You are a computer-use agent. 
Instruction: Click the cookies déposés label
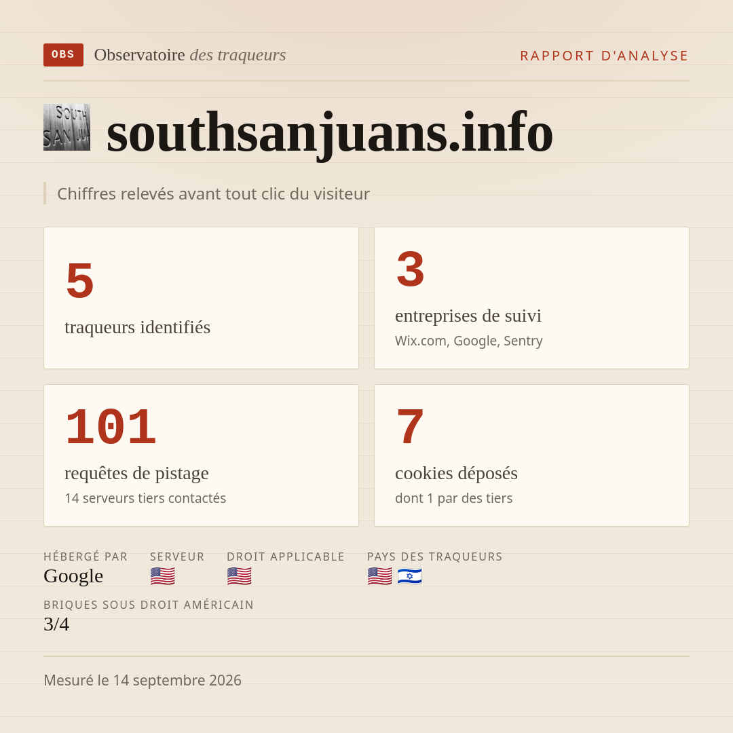tap(456, 473)
